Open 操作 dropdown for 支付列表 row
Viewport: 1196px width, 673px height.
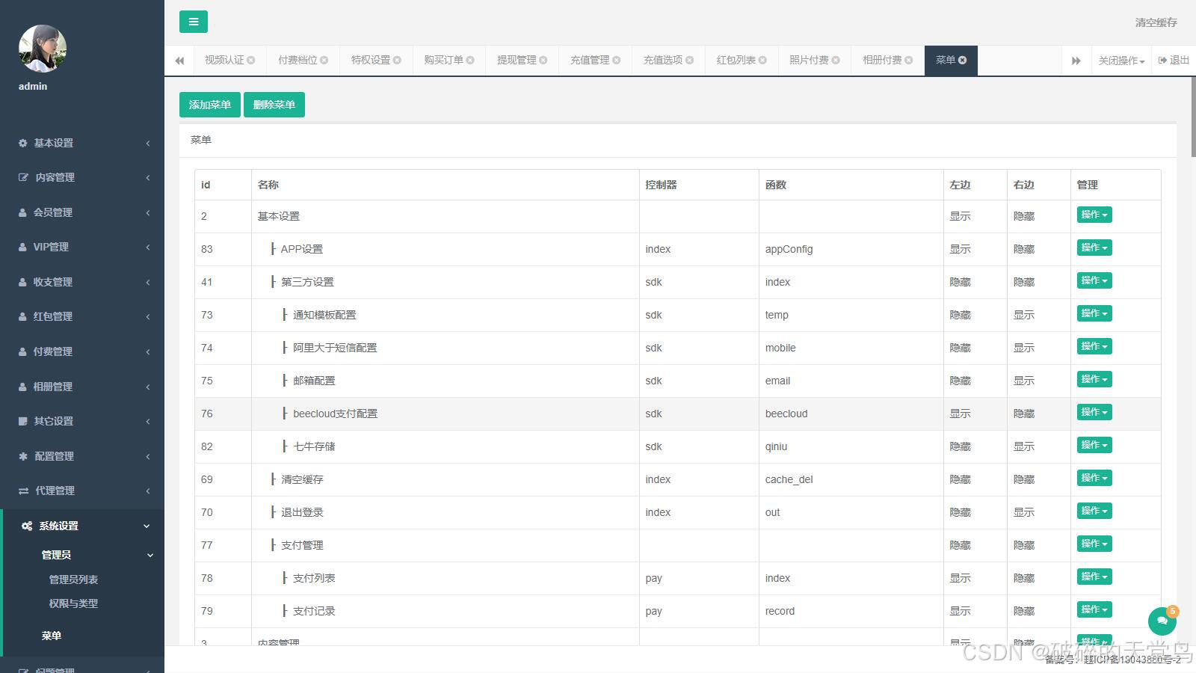coord(1094,577)
